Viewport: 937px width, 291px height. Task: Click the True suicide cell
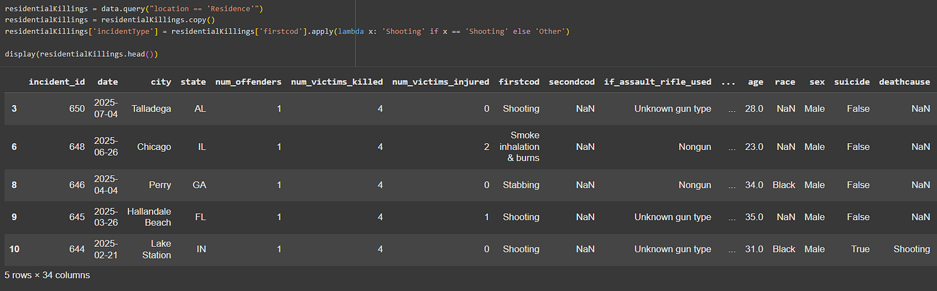pyautogui.click(x=860, y=249)
